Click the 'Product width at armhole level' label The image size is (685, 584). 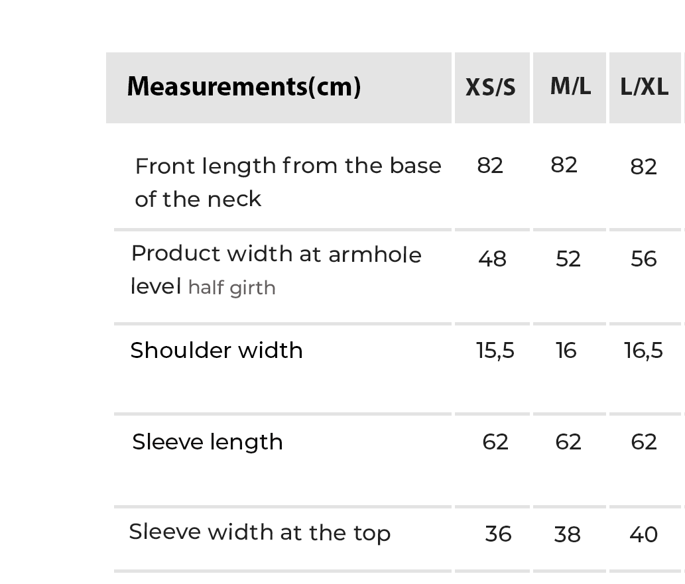pos(276,254)
